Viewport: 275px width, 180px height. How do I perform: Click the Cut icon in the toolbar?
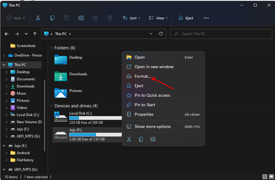point(38,18)
